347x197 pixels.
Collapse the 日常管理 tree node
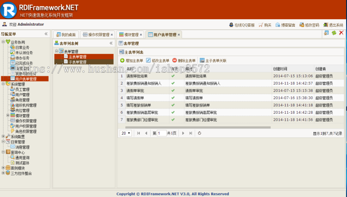pos(3,141)
